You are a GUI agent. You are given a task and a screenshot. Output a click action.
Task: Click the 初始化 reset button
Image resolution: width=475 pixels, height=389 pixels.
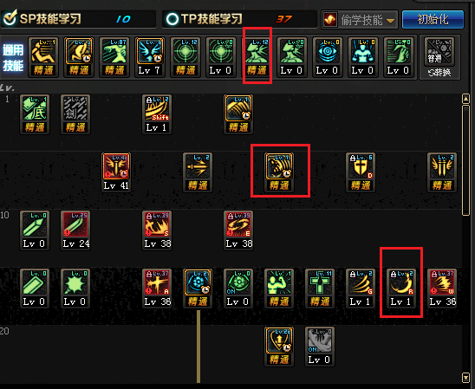coord(433,20)
